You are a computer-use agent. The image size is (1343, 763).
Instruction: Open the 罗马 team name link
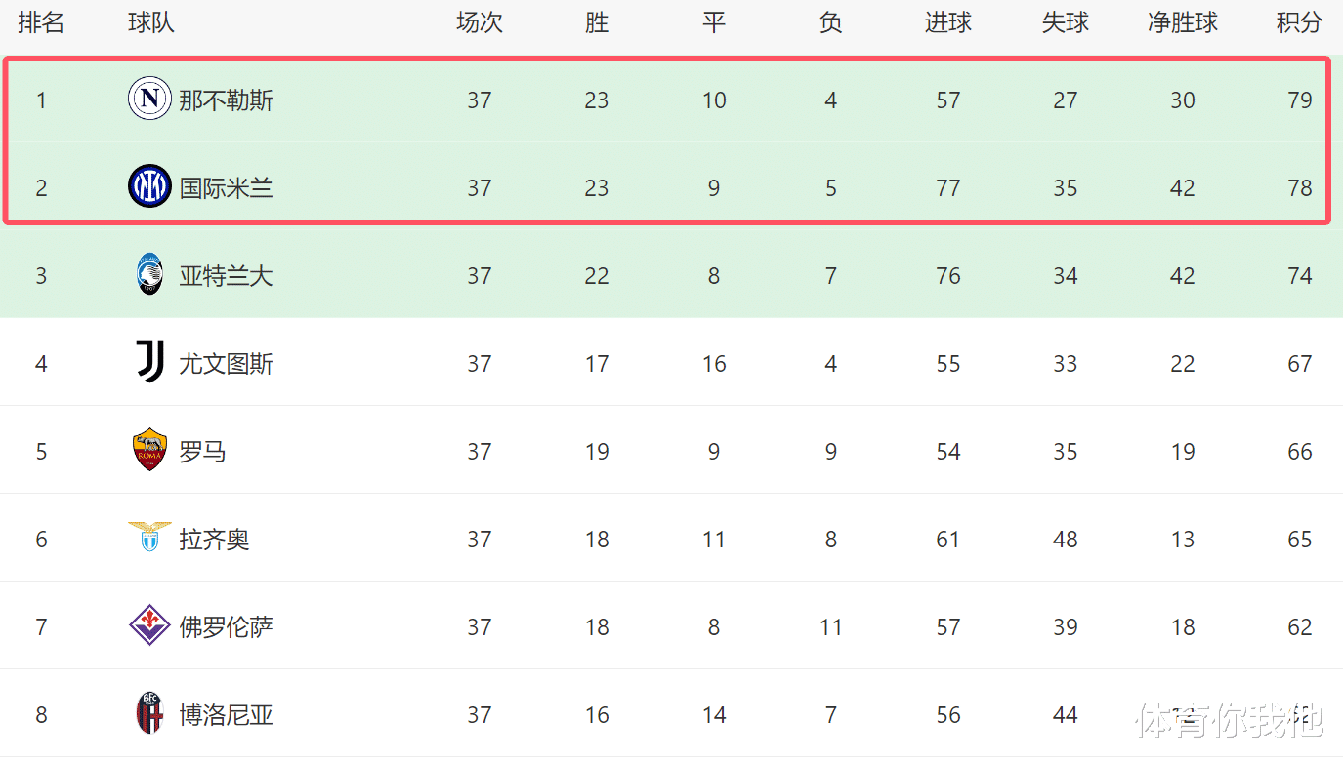coord(202,452)
